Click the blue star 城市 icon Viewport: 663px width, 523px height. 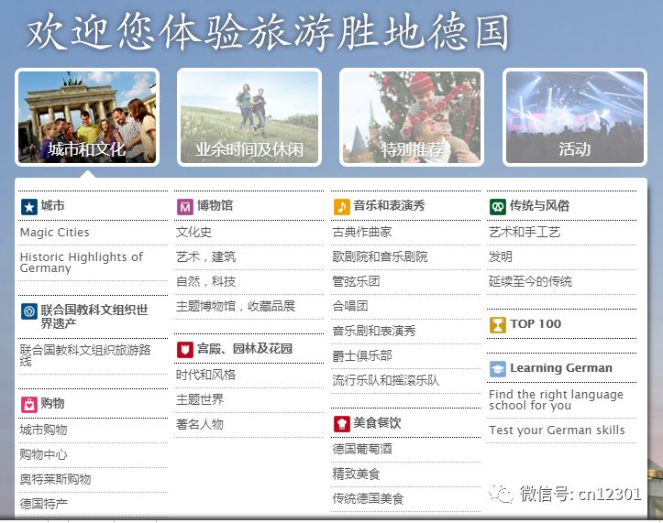tap(29, 207)
